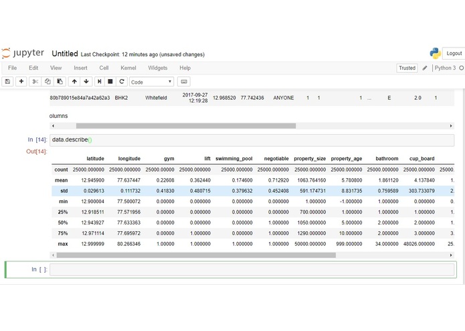
Task: Click the property_age column header
Action: pos(347,159)
